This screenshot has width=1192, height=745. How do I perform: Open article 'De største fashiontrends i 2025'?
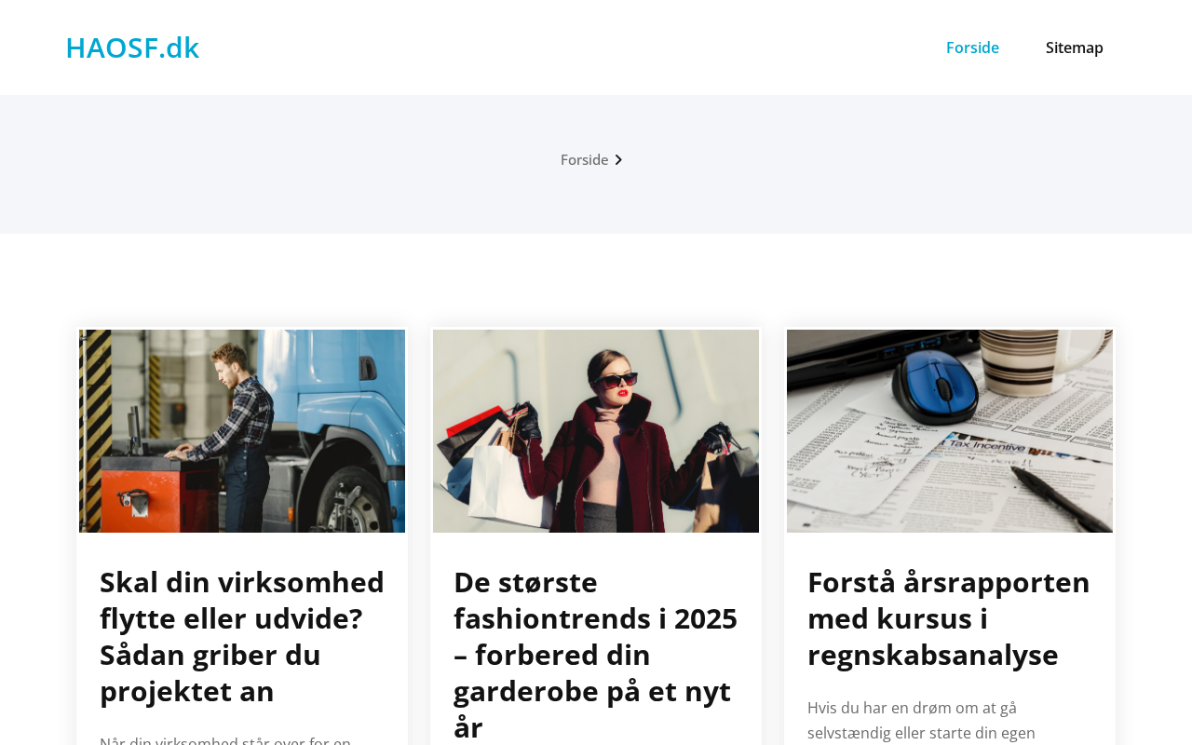[596, 654]
